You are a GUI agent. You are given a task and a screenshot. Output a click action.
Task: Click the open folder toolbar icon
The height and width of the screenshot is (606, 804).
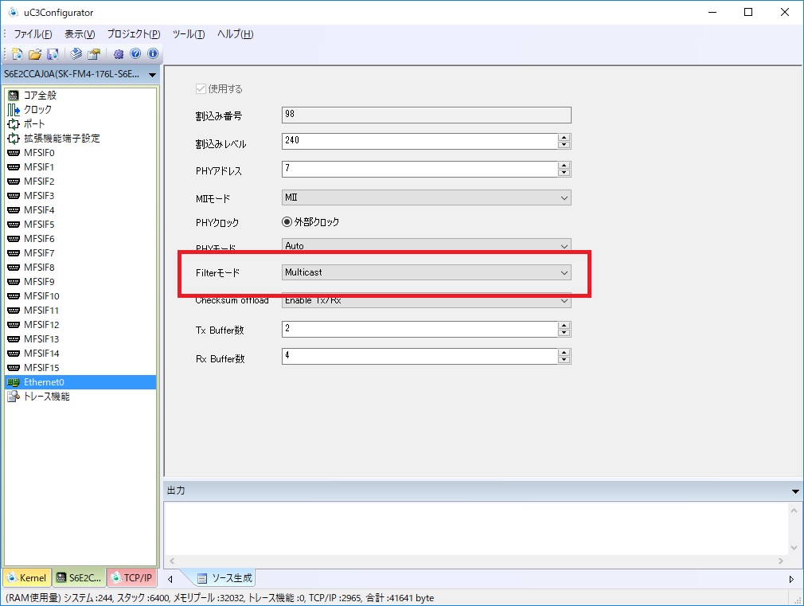point(34,54)
